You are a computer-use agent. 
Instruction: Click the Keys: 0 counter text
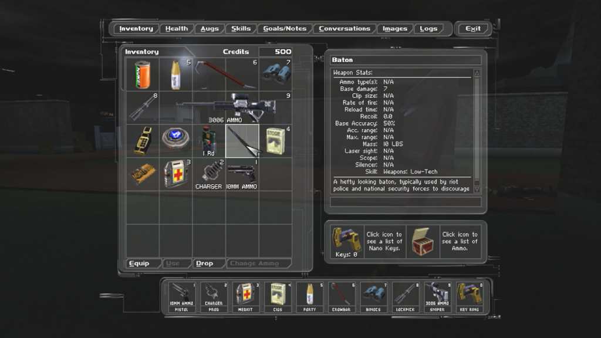pos(346,255)
